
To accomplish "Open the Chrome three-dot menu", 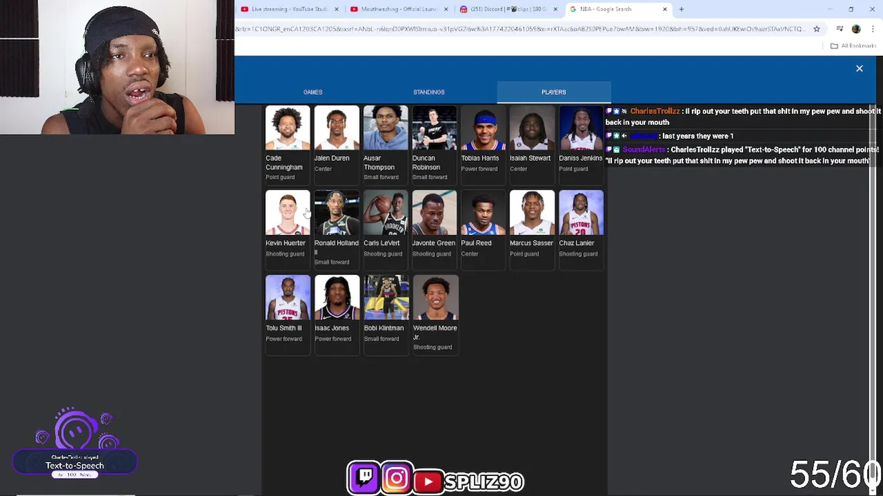I will click(x=873, y=29).
